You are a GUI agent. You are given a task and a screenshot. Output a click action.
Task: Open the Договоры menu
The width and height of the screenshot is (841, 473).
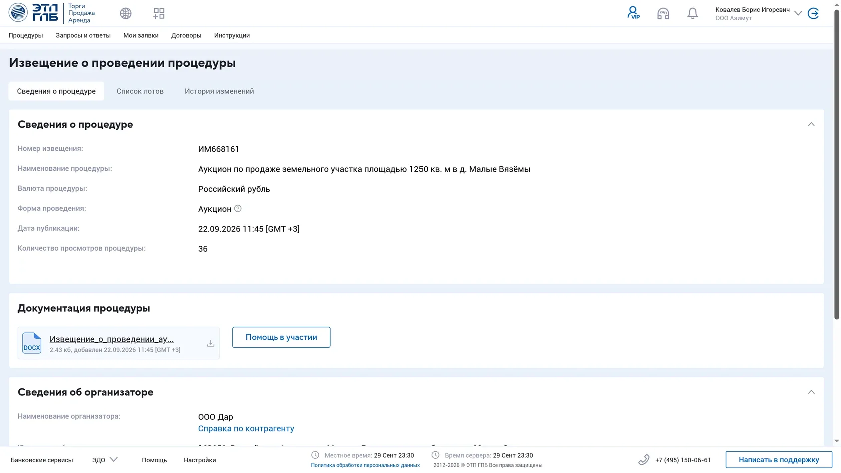click(x=186, y=35)
